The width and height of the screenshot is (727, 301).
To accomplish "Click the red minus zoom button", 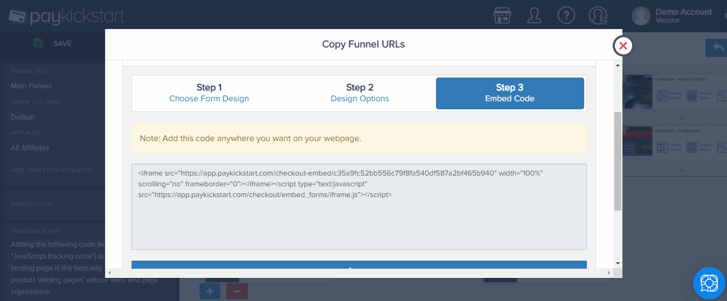I will [x=237, y=291].
